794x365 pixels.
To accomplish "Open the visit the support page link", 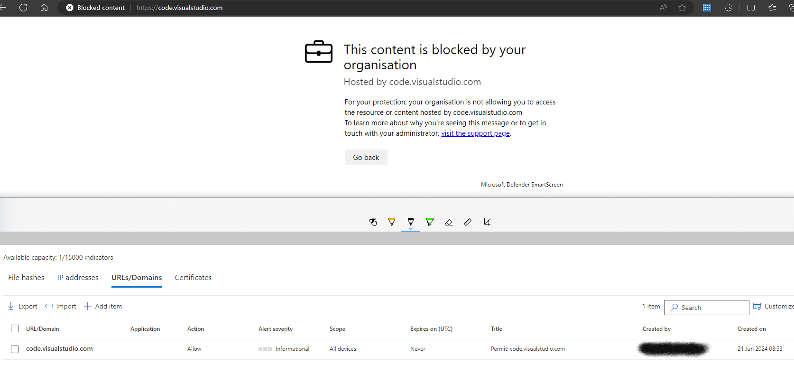I will [475, 133].
